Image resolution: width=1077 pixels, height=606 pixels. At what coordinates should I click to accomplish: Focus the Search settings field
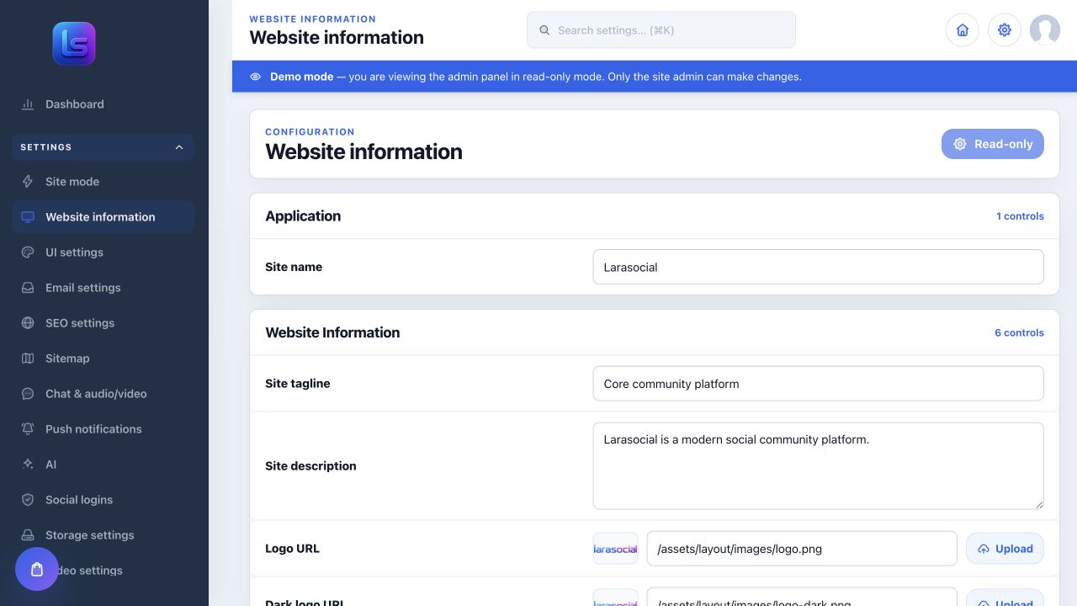661,30
